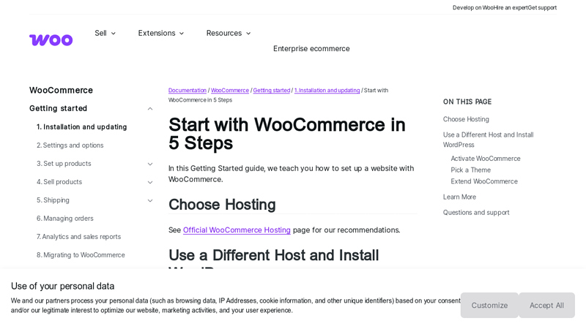Jump to Pick a Theme section

[470, 170]
